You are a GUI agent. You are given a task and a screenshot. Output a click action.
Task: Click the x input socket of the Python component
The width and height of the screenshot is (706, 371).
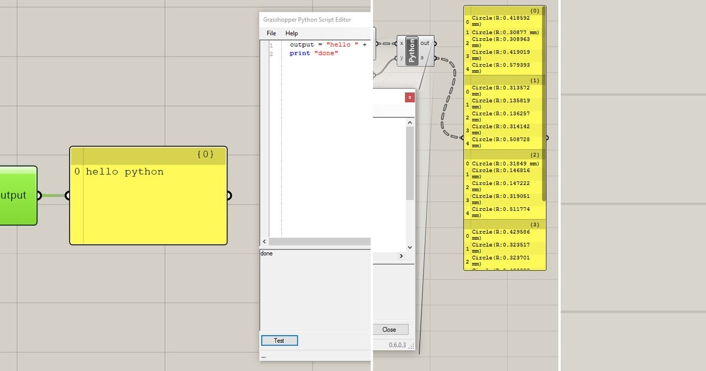pyautogui.click(x=396, y=44)
